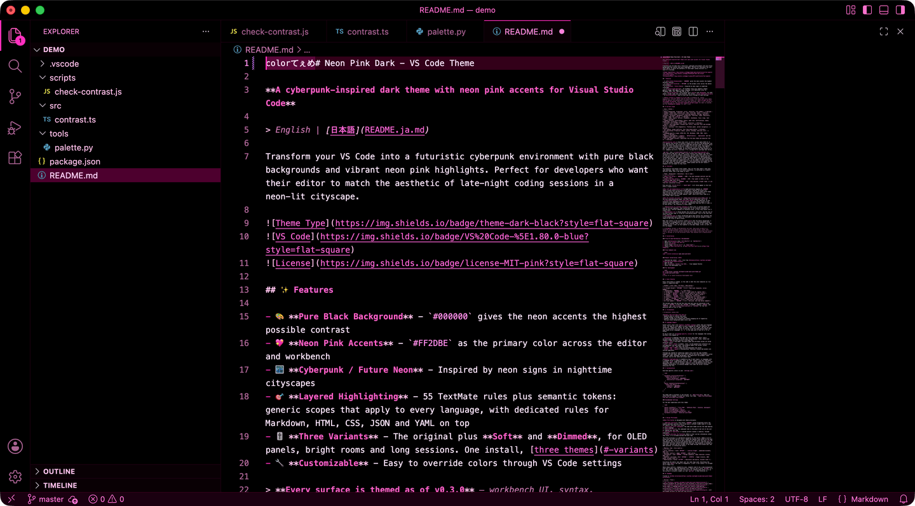Toggle the Secondary Side Bar visibility
Screen dimensions: 915x506
click(900, 10)
